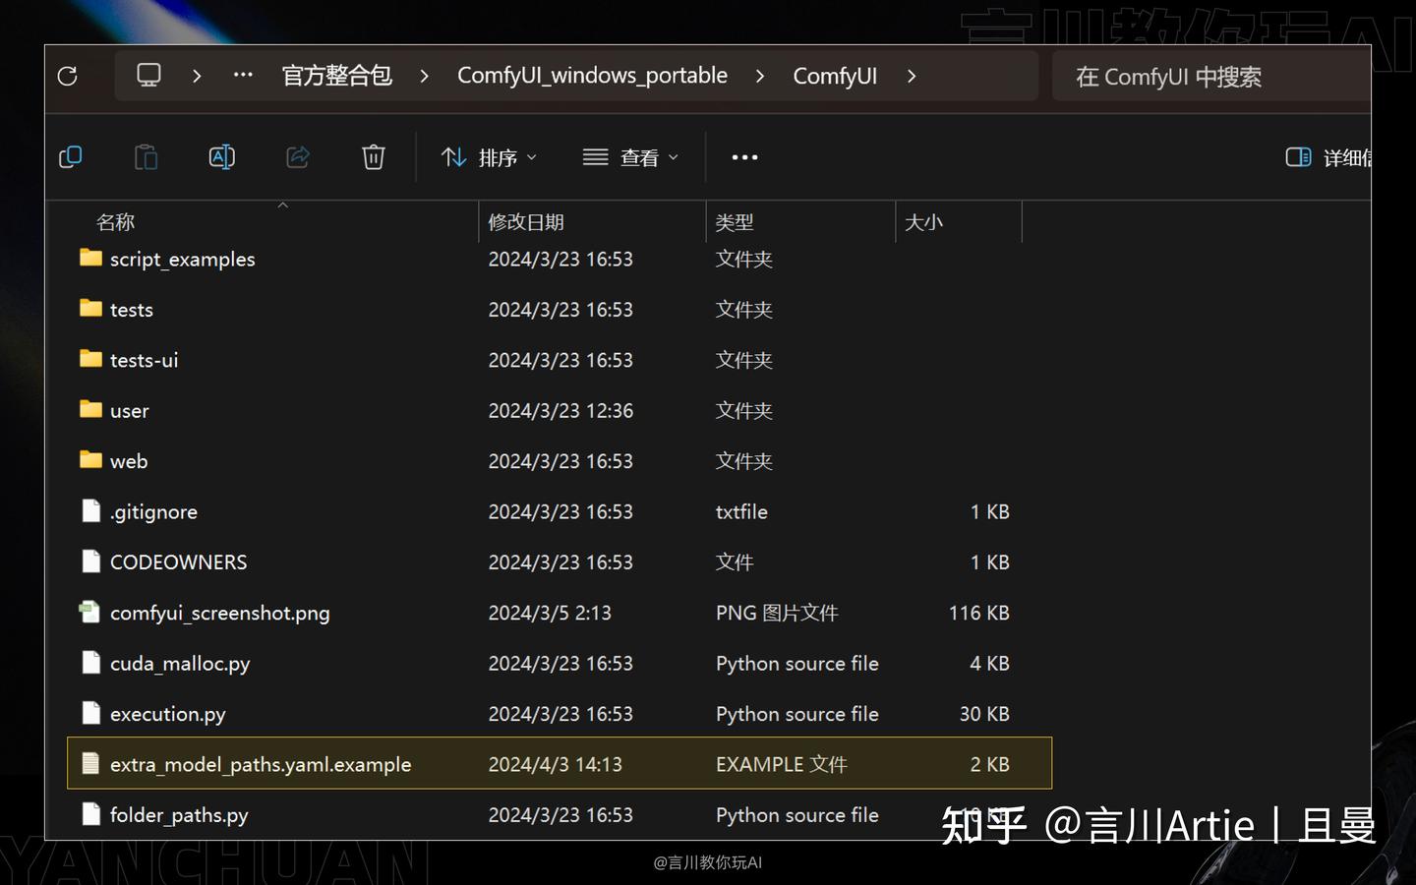Expand chevron after ComfyUI breadcrumb
The height and width of the screenshot is (885, 1416).
tap(912, 76)
